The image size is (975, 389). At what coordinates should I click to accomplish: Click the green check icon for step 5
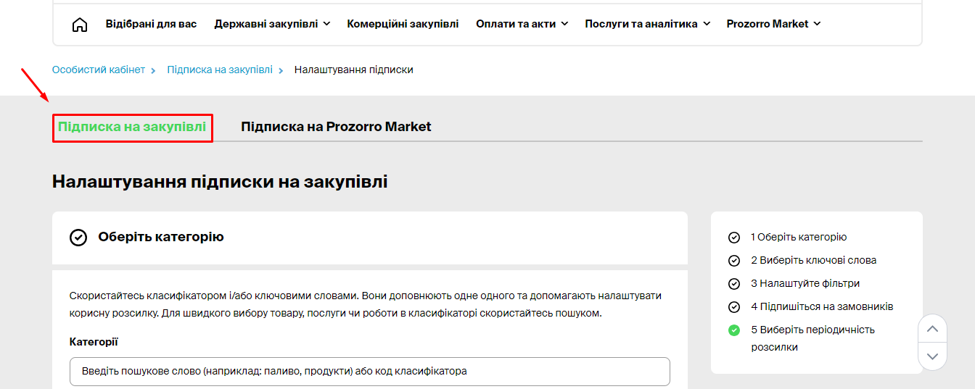tap(734, 330)
